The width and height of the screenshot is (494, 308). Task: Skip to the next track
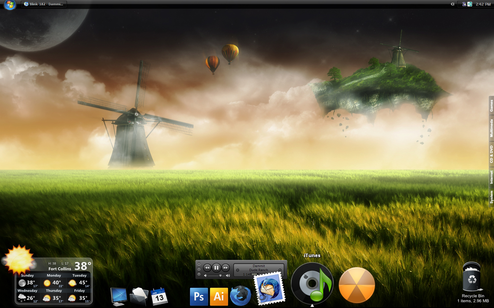[x=226, y=268]
